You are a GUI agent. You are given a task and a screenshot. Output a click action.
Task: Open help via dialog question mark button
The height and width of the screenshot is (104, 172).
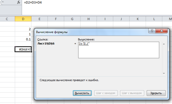point(152,31)
